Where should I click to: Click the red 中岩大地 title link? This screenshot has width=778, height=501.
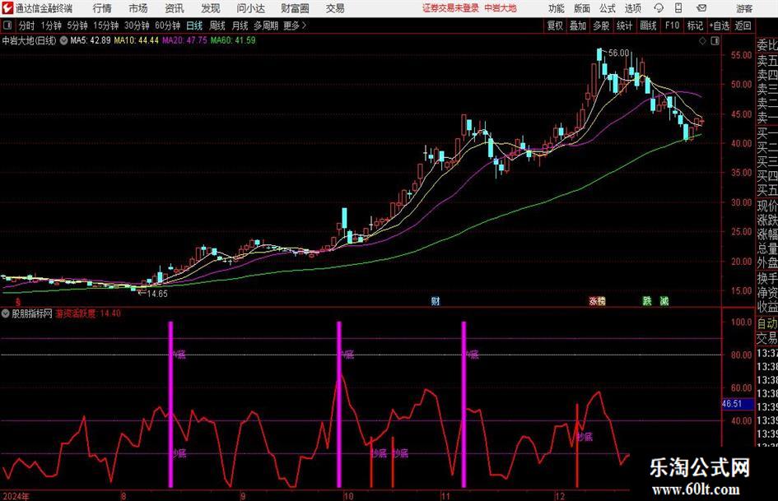(x=501, y=8)
